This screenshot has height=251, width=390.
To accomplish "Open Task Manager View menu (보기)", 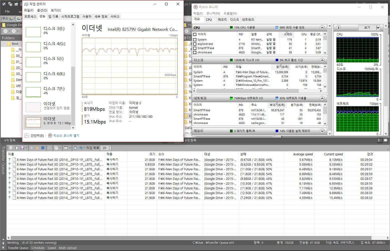I will pyautogui.click(x=56, y=10).
